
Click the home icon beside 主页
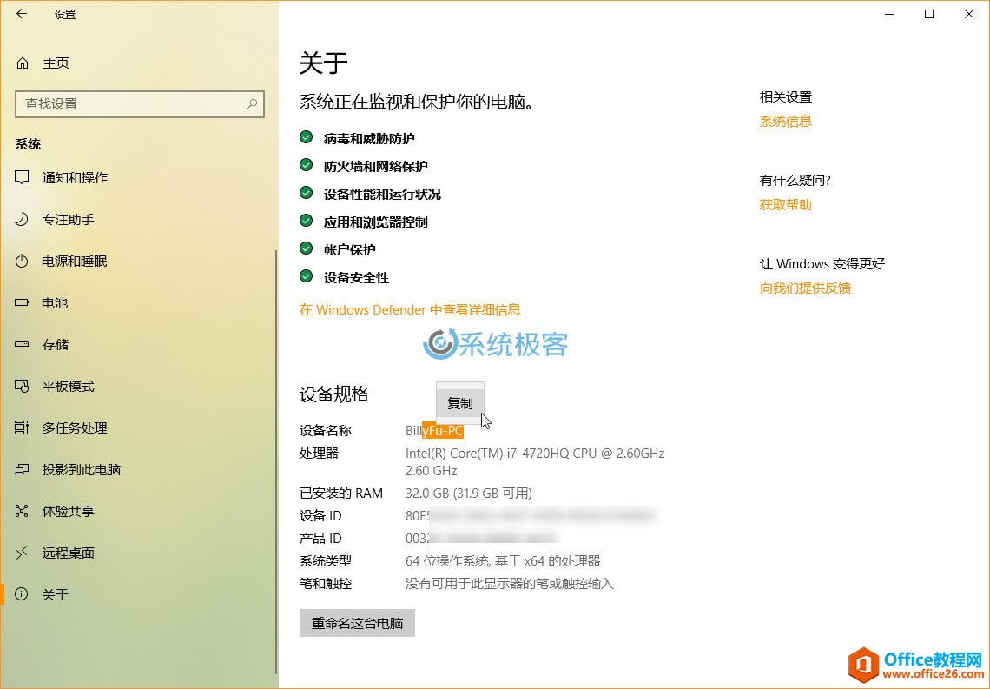(x=23, y=63)
